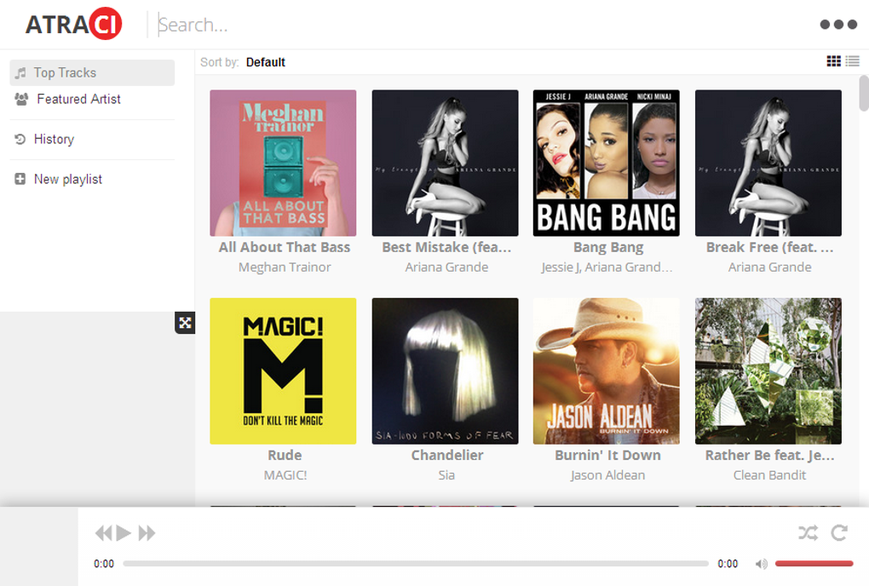Select Top Tracks in sidebar
This screenshot has width=869, height=586.
point(92,72)
